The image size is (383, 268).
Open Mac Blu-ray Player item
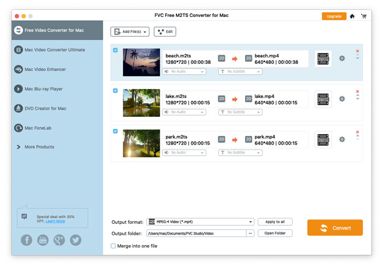38,88
